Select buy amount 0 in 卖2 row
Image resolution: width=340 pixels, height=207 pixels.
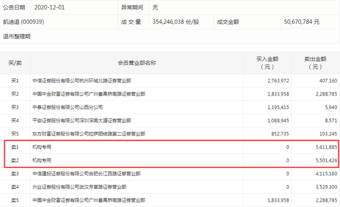tap(287, 160)
